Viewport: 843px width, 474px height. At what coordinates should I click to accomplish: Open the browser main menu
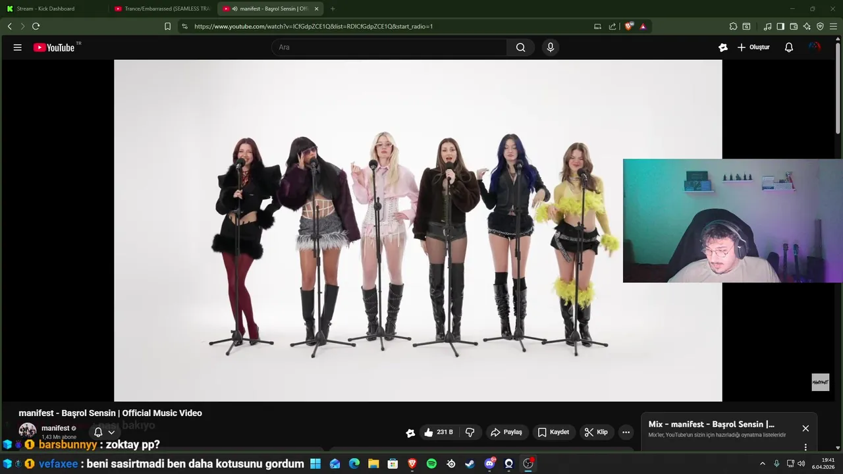[x=834, y=26]
